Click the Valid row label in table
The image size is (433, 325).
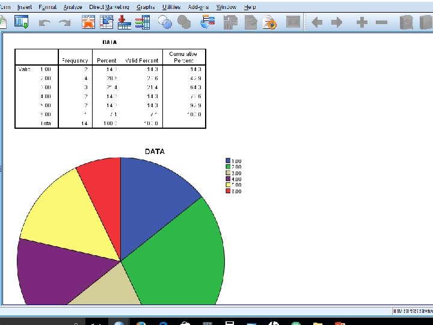click(24, 69)
